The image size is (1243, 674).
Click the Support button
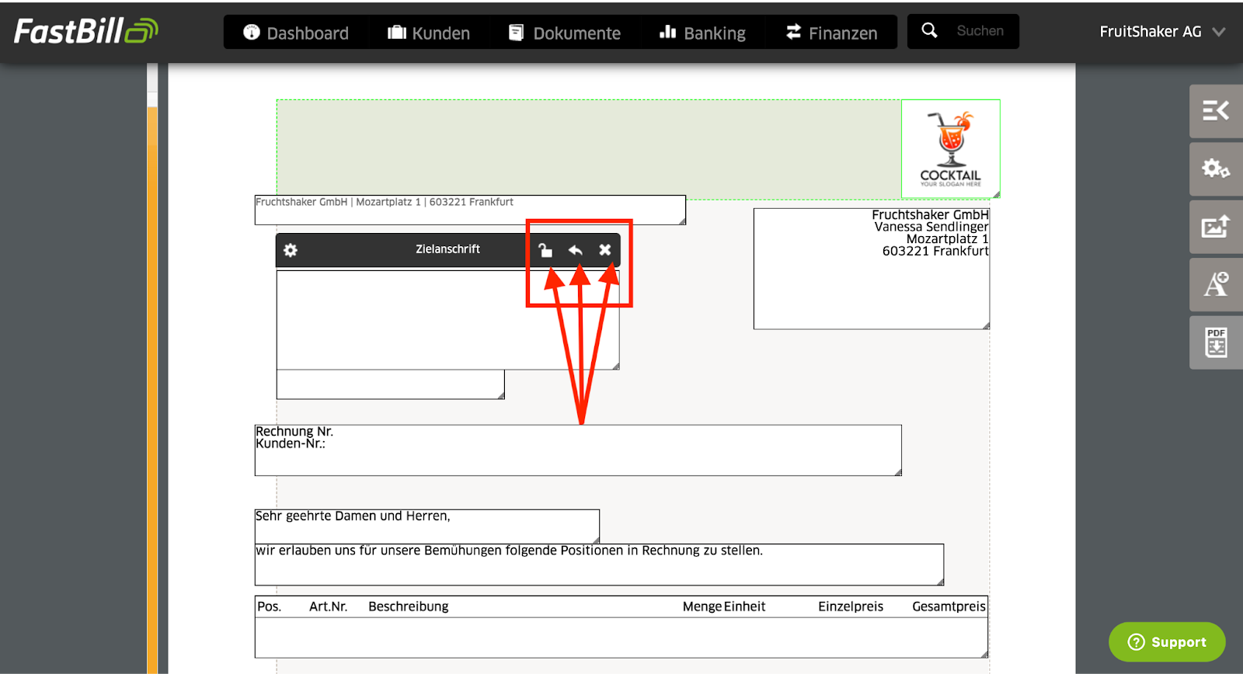coord(1167,642)
